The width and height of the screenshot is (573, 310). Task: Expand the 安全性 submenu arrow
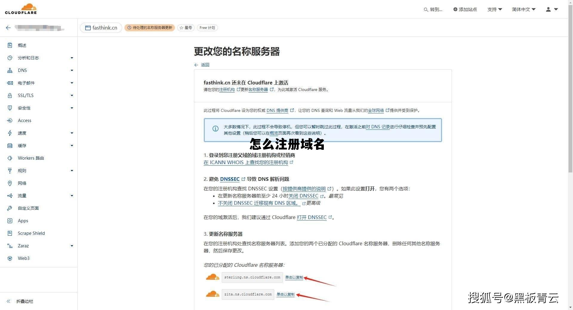click(72, 108)
